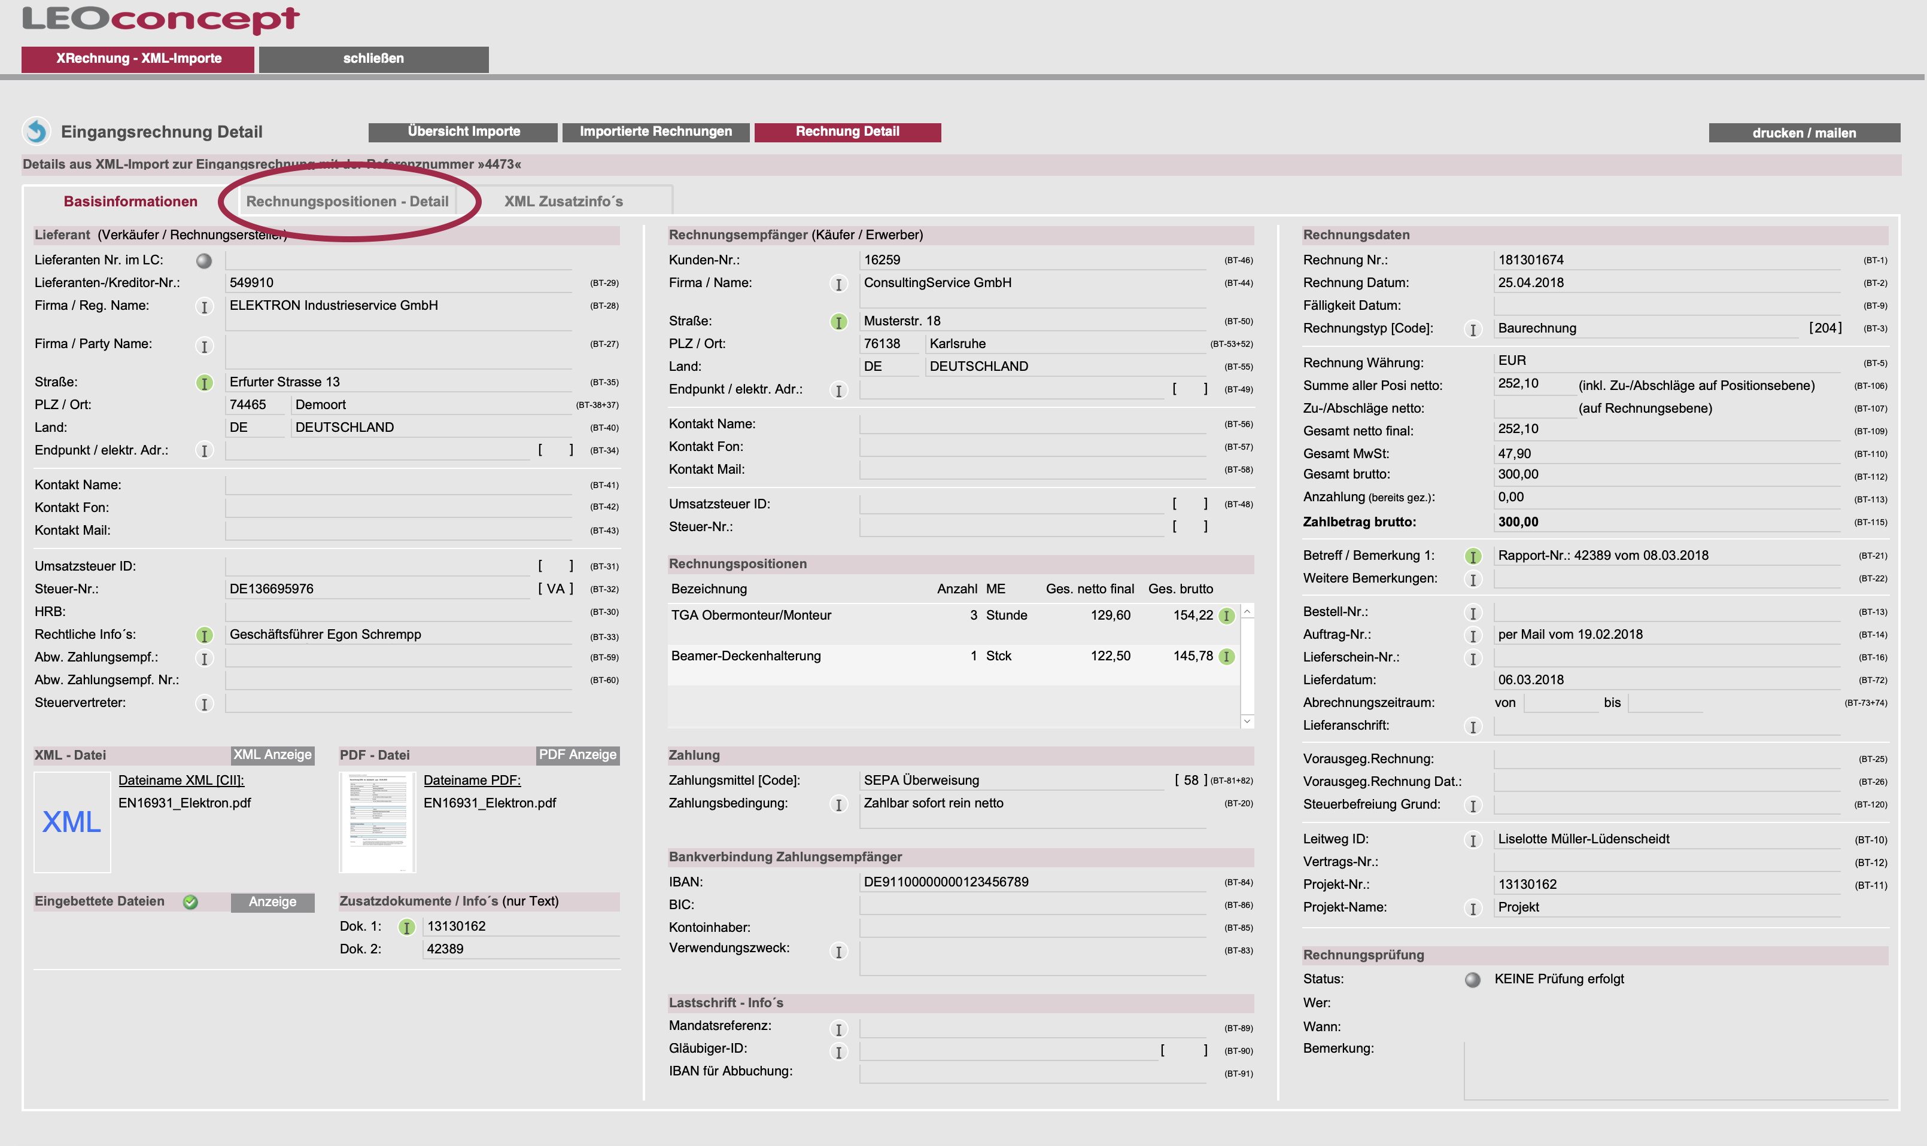The image size is (1927, 1146).
Task: Open info icon next to Auftrag-Nr.
Action: pos(1473,636)
